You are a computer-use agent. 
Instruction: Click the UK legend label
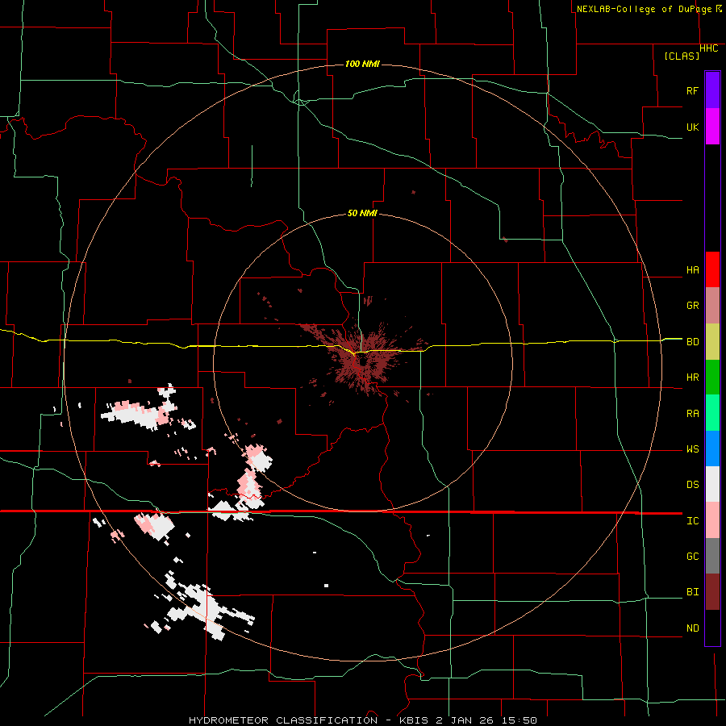coord(693,127)
